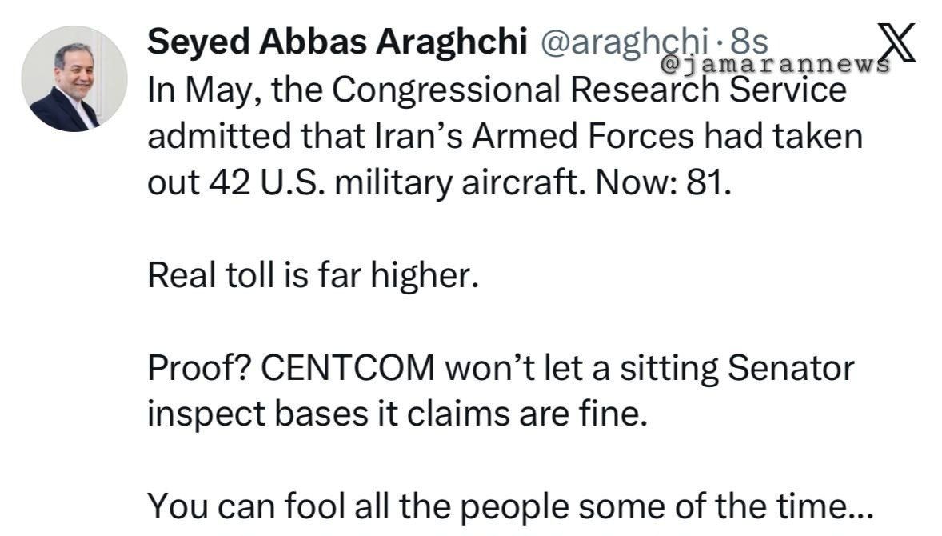Viewport: 942px width, 536px height.
Task: Click the word 'Senator' in the post
Action: tap(791, 368)
